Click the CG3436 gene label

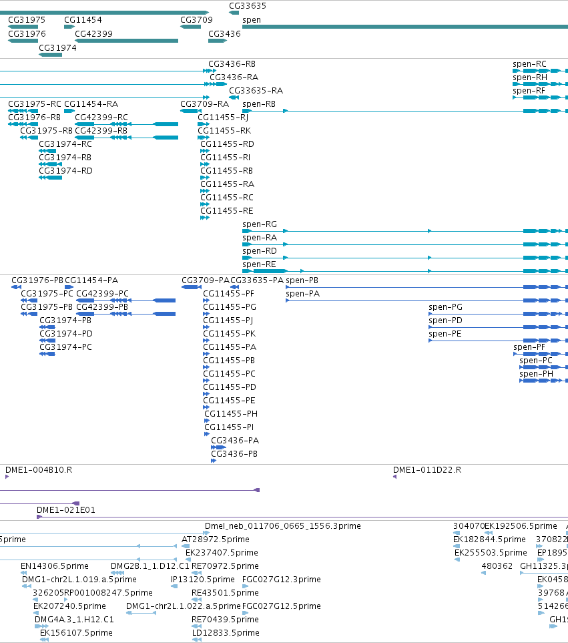[224, 33]
